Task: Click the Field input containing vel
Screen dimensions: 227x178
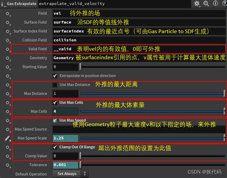Action: (x=139, y=13)
